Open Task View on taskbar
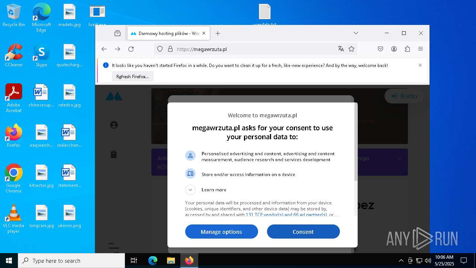 point(134,261)
